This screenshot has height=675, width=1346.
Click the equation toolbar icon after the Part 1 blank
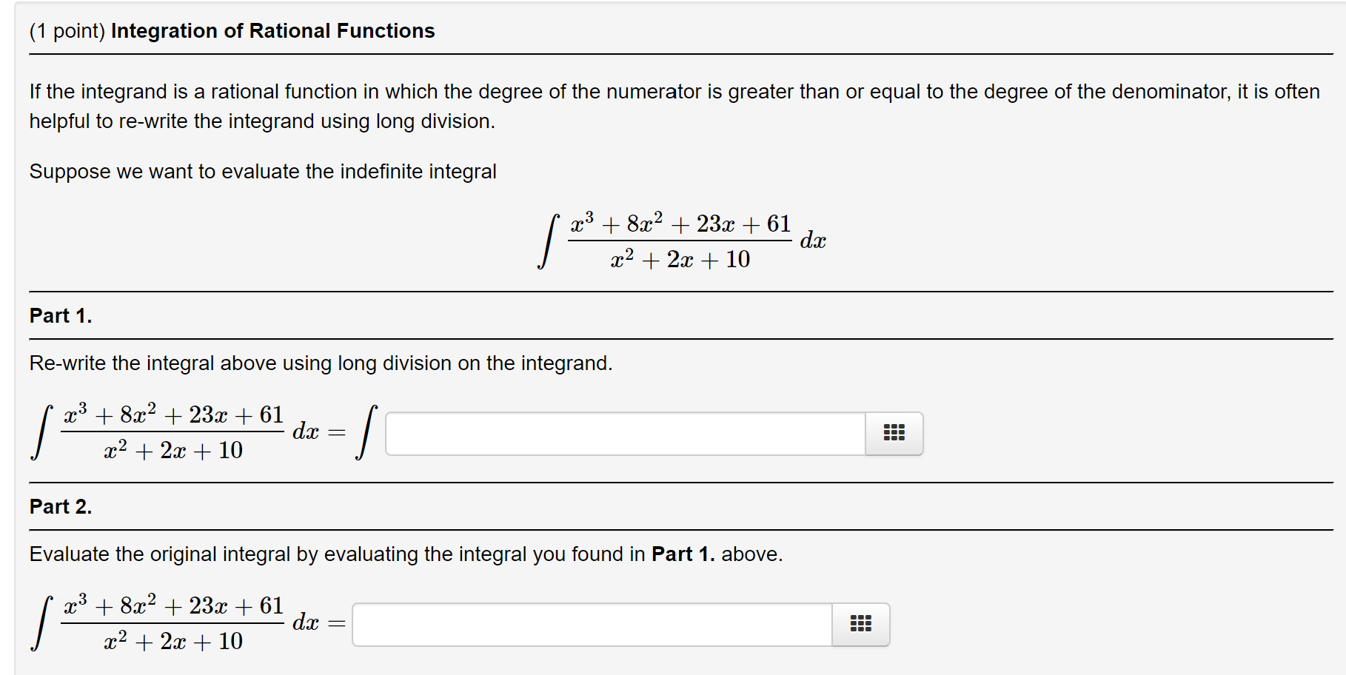(894, 433)
